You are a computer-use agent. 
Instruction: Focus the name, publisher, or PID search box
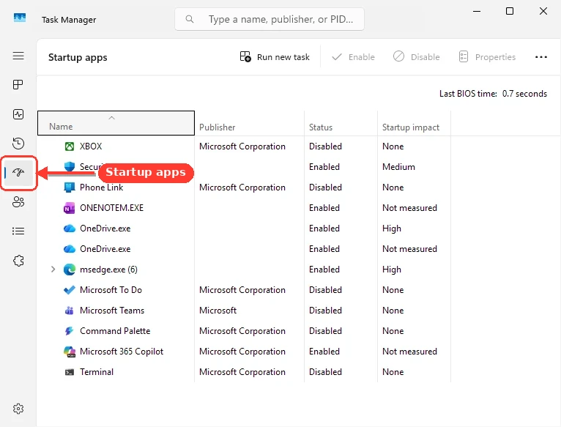270,19
